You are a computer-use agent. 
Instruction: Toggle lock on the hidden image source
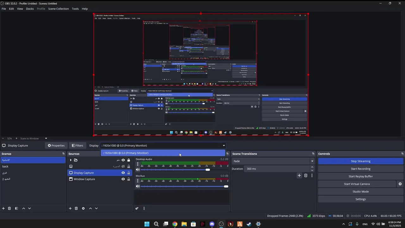click(128, 167)
